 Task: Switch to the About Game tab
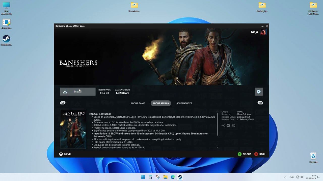click(x=138, y=103)
